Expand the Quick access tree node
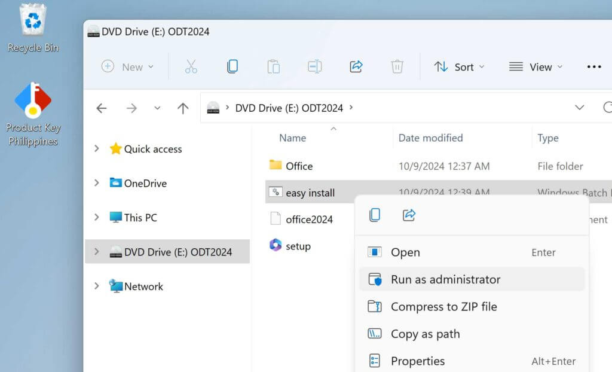Screen dimensions: 612x372 (x=97, y=148)
